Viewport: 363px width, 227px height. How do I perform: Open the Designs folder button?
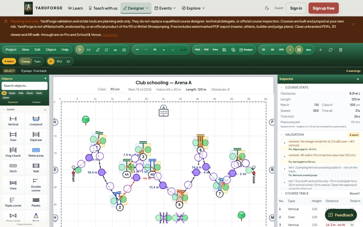click(x=246, y=50)
